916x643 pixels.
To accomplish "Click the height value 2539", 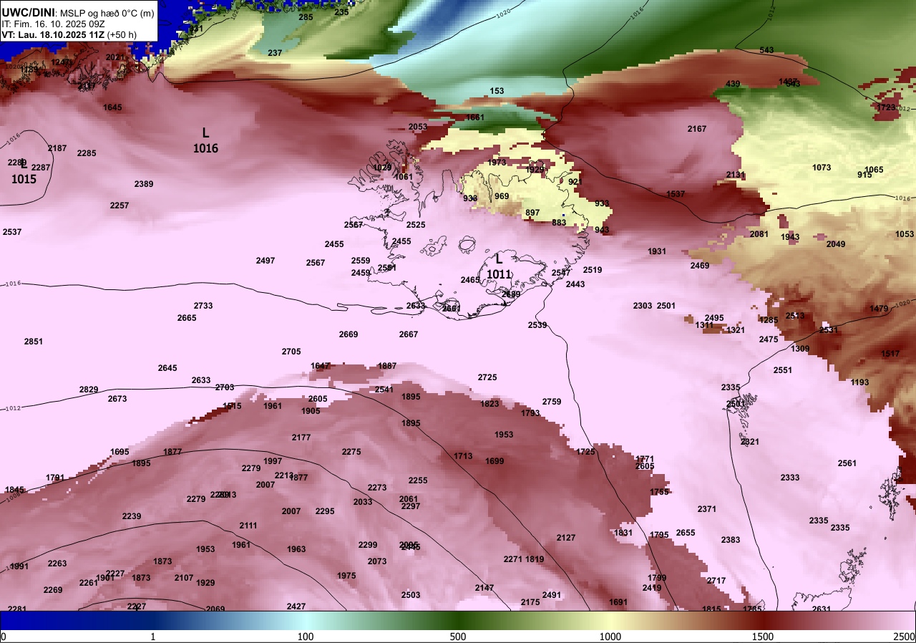I will (537, 325).
